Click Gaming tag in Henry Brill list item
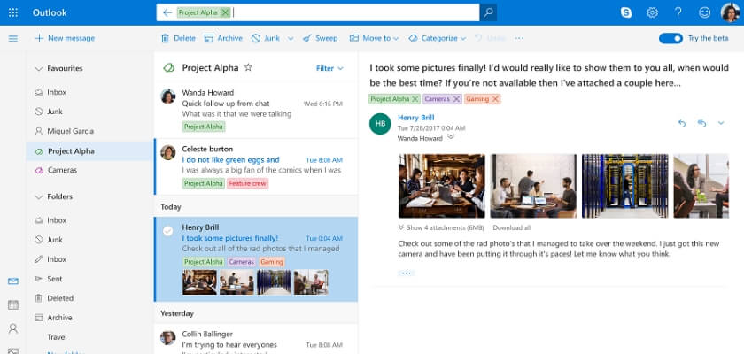The height and width of the screenshot is (354, 744). [x=272, y=262]
